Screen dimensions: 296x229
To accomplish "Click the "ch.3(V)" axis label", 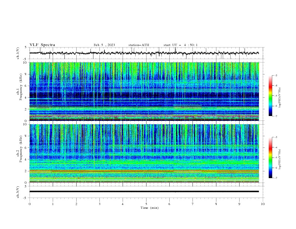I will (x=18, y=192).
